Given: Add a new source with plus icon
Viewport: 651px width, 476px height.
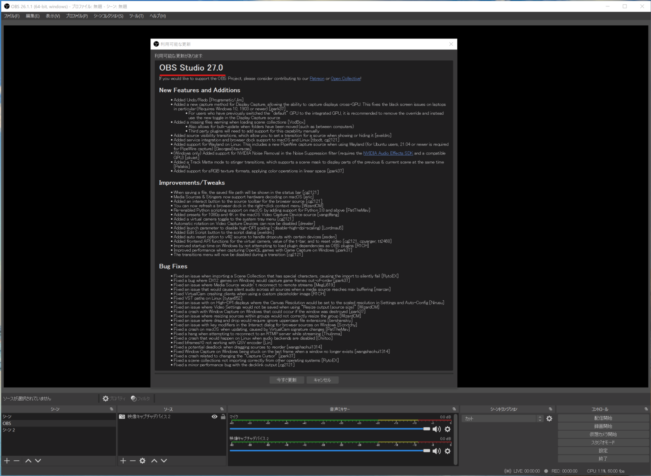Looking at the screenshot, I should [x=123, y=461].
